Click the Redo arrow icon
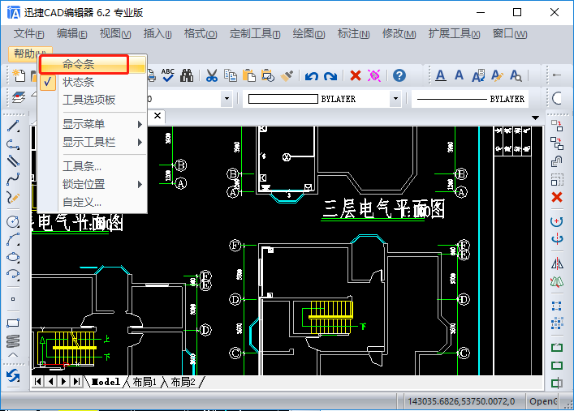Image resolution: width=574 pixels, height=411 pixels. 330,76
